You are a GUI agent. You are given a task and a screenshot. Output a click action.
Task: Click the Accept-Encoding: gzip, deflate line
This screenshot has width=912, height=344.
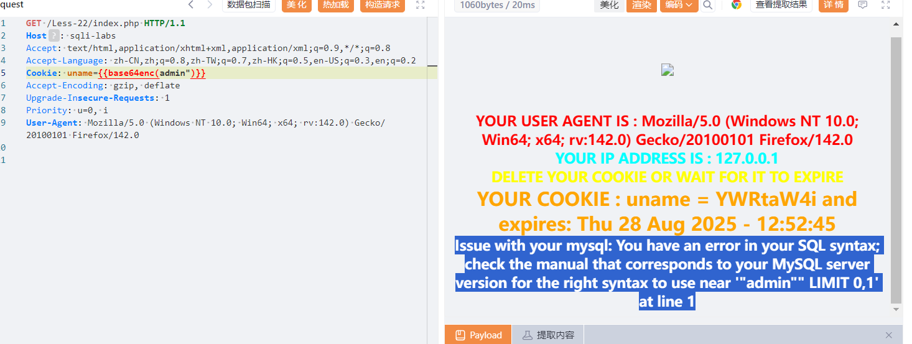pos(103,85)
